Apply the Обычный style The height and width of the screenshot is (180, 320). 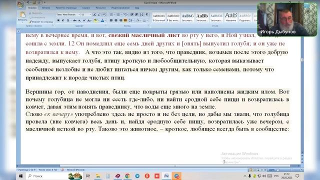tap(159, 17)
